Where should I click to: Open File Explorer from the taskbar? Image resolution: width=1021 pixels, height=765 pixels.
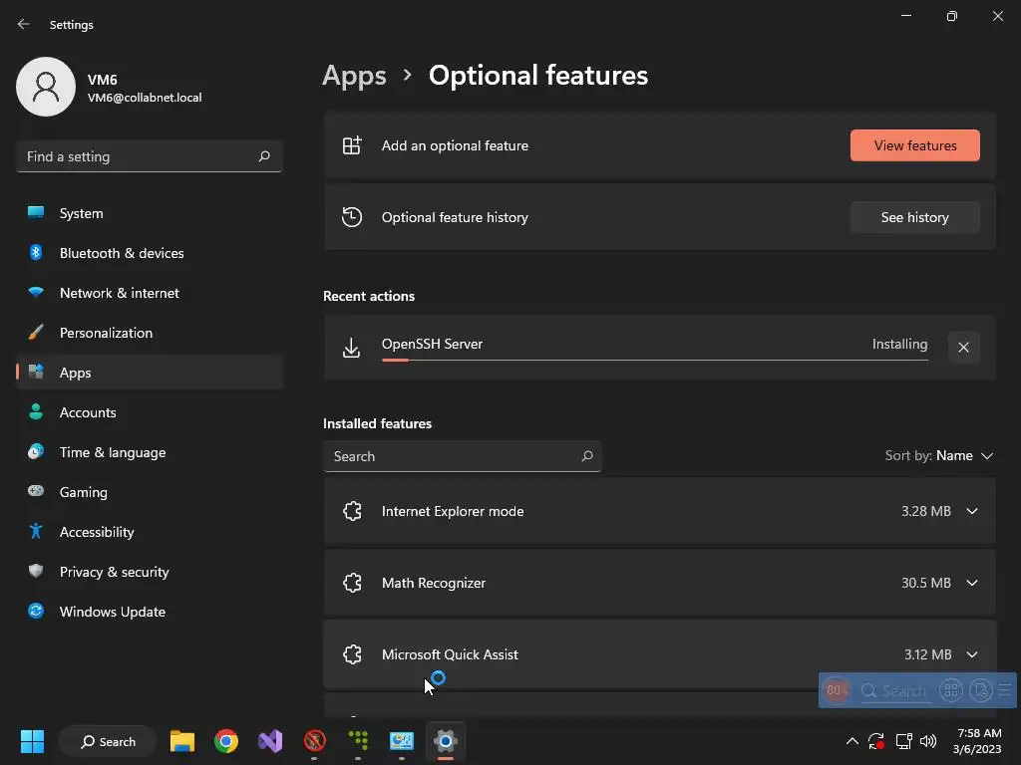tap(182, 741)
